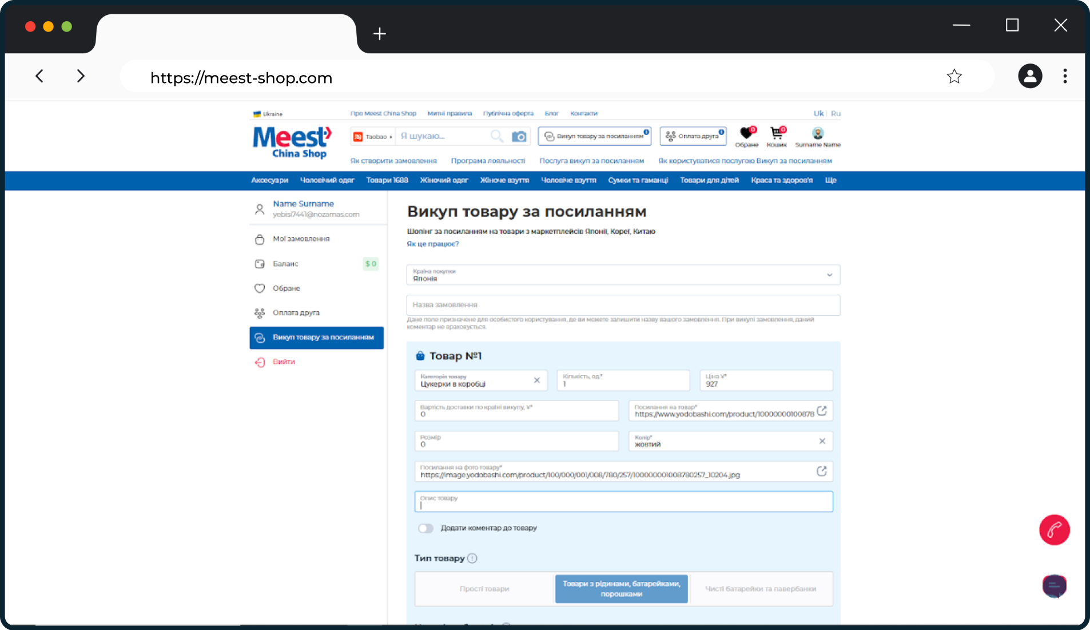Open Про Meest China Shop link
This screenshot has height=630, width=1090.
pos(383,113)
